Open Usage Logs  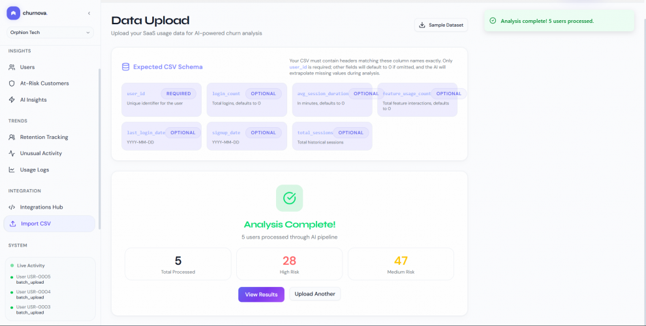[x=50, y=170]
